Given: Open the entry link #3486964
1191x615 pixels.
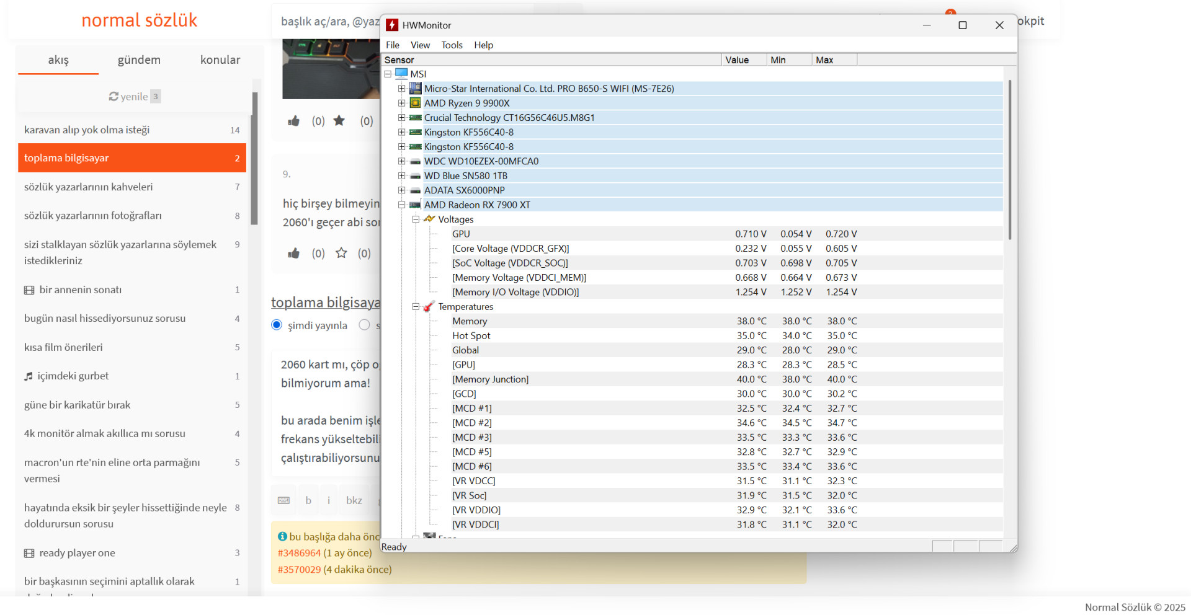Looking at the screenshot, I should tap(299, 553).
